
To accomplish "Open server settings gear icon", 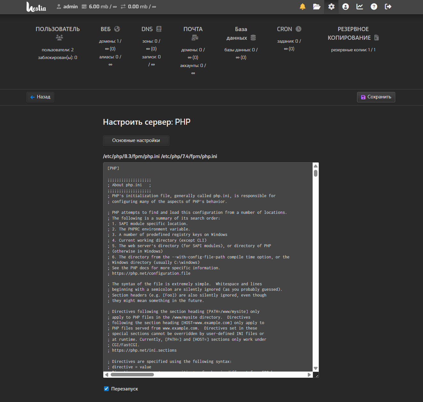I will click(331, 7).
